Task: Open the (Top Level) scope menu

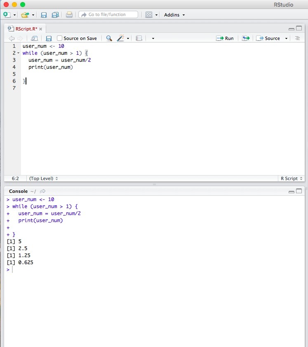Action: (x=43, y=178)
